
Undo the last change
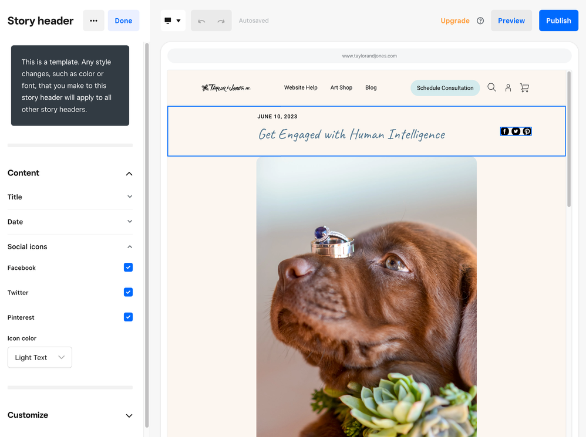[x=201, y=21]
